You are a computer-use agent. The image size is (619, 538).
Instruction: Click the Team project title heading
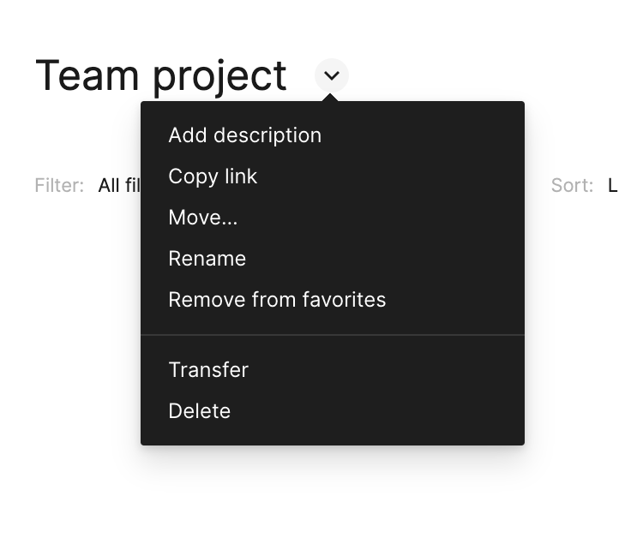coord(160,75)
